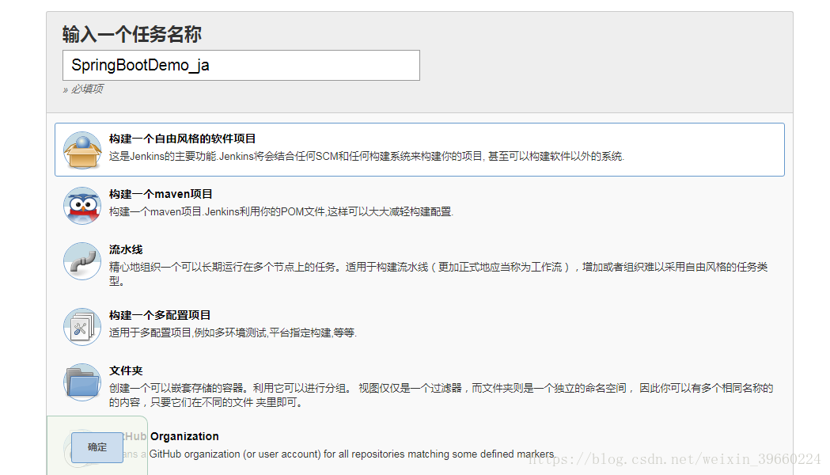This screenshot has width=830, height=475.
Task: Click the multi-configuration description text
Action: pyautogui.click(x=233, y=332)
